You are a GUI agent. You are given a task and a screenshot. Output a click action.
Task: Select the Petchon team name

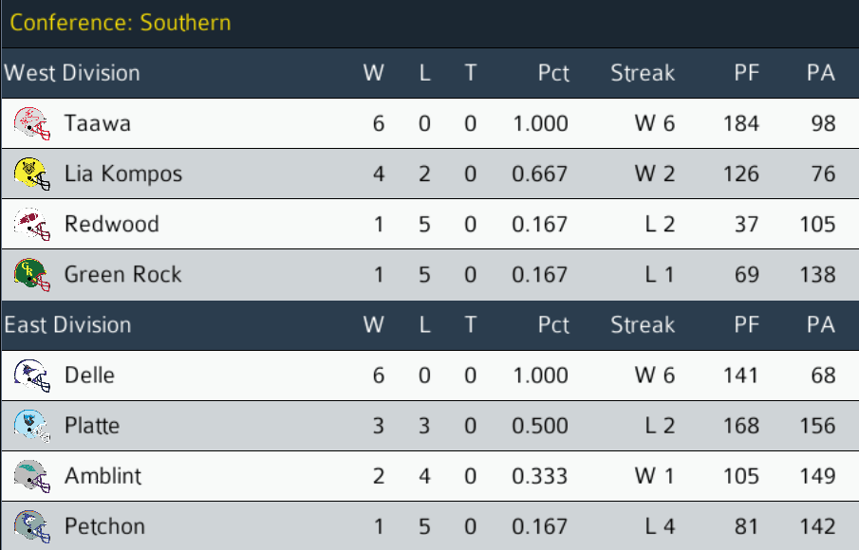[x=104, y=526]
